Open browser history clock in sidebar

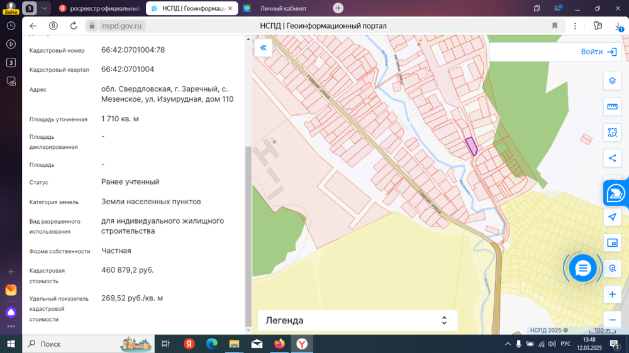[11, 26]
